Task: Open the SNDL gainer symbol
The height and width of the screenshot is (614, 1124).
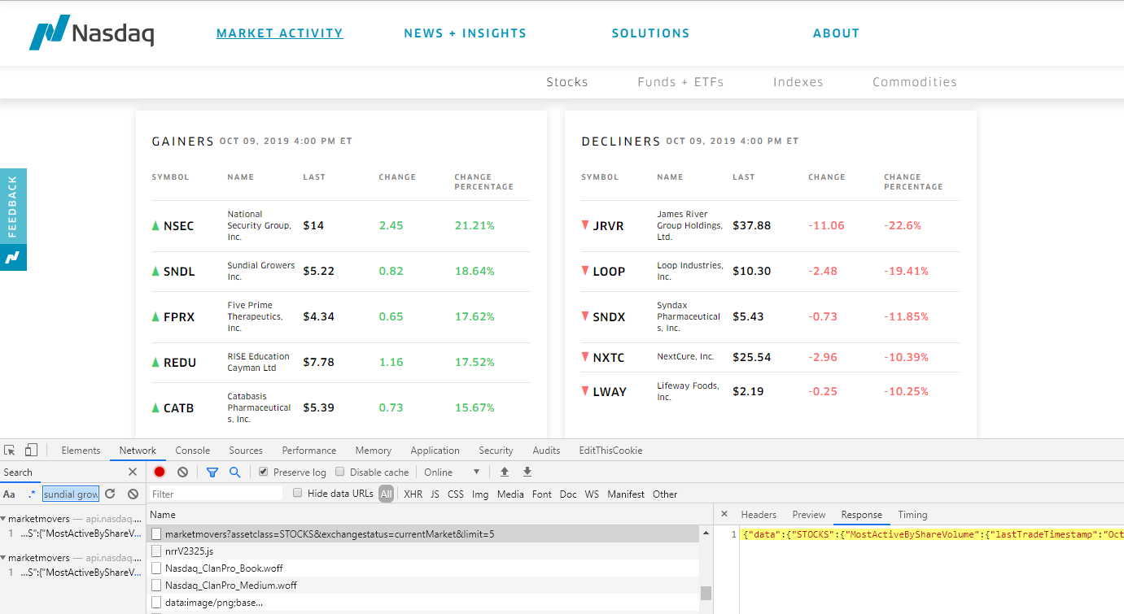Action: (x=179, y=272)
